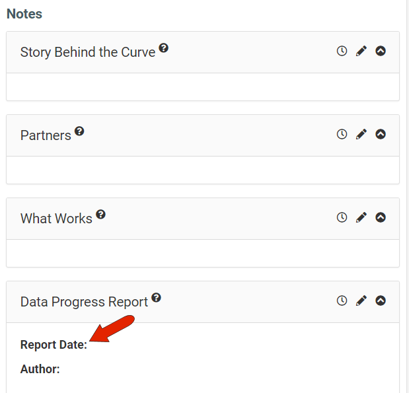Collapse the Data Progress Report panel
This screenshot has width=409, height=393.
coord(381,301)
